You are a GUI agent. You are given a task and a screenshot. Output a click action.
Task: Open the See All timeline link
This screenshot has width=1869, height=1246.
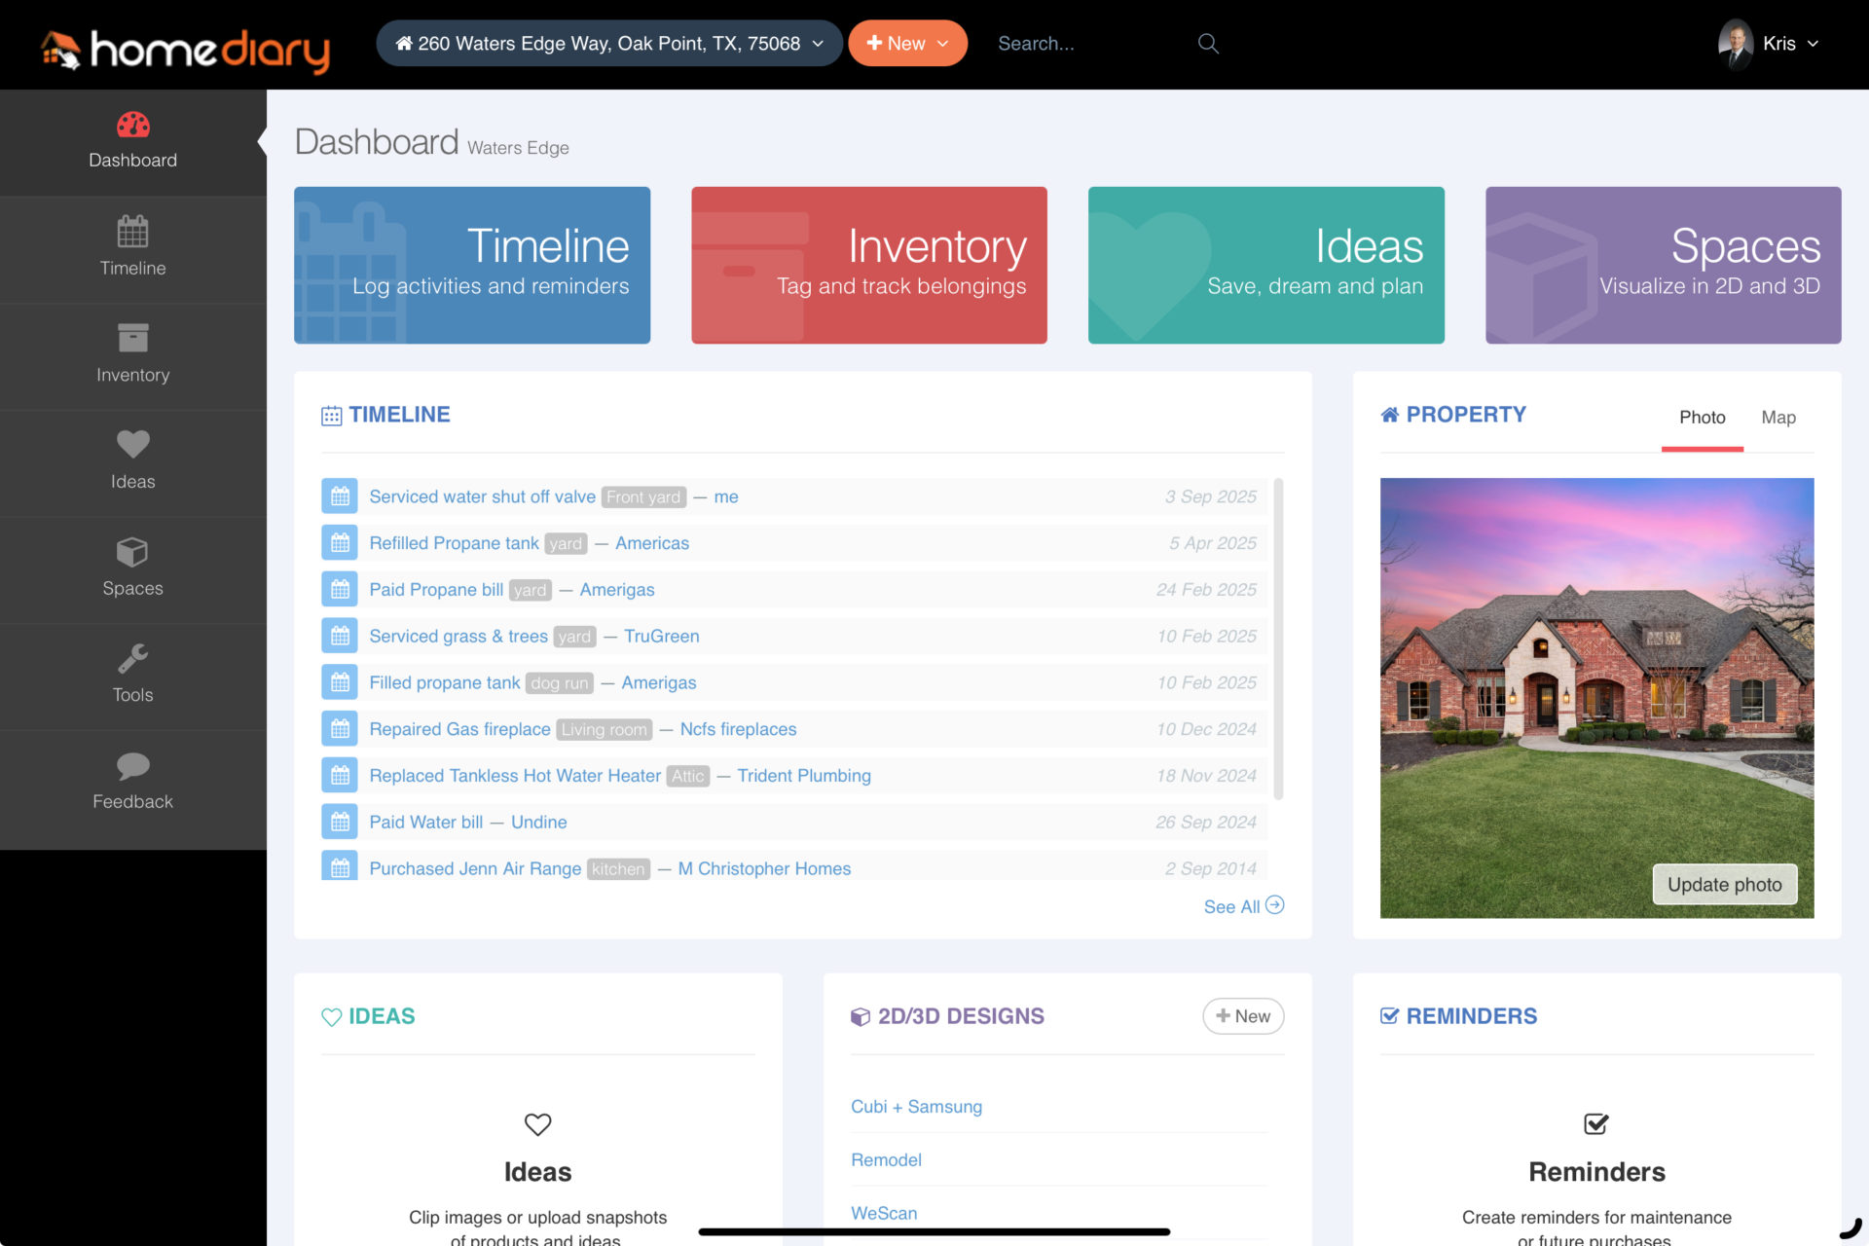pyautogui.click(x=1244, y=906)
